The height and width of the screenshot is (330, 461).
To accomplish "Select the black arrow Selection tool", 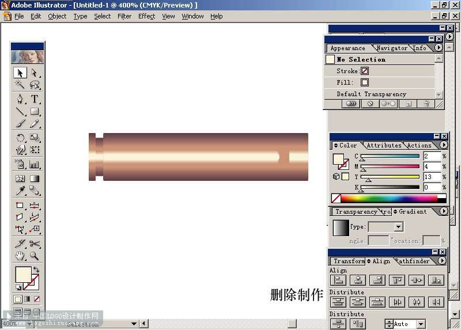I will pyautogui.click(x=20, y=73).
